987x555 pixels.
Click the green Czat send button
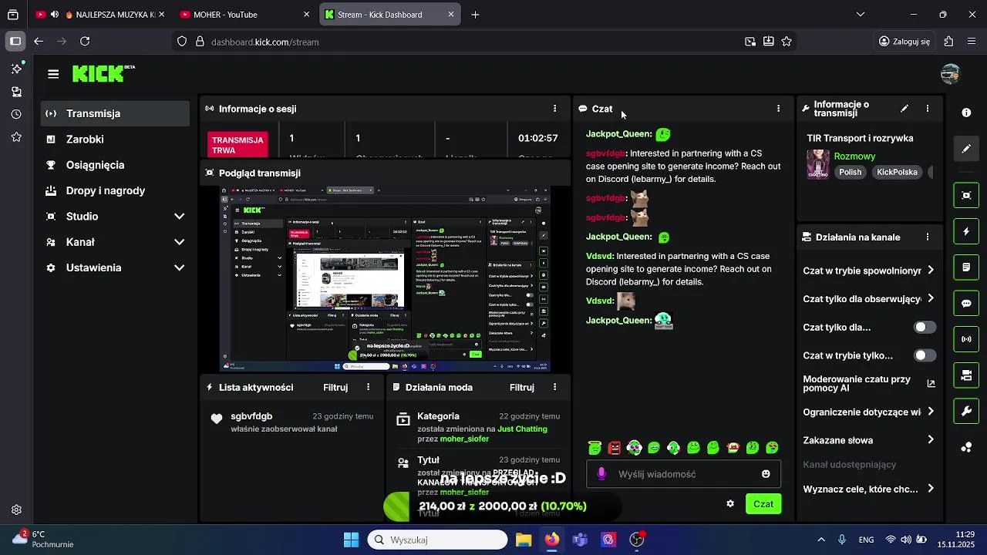[x=763, y=504]
